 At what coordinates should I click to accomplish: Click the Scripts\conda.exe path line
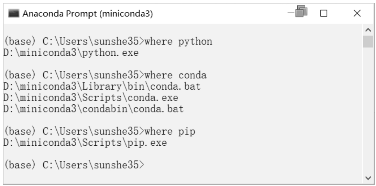[x=91, y=97]
